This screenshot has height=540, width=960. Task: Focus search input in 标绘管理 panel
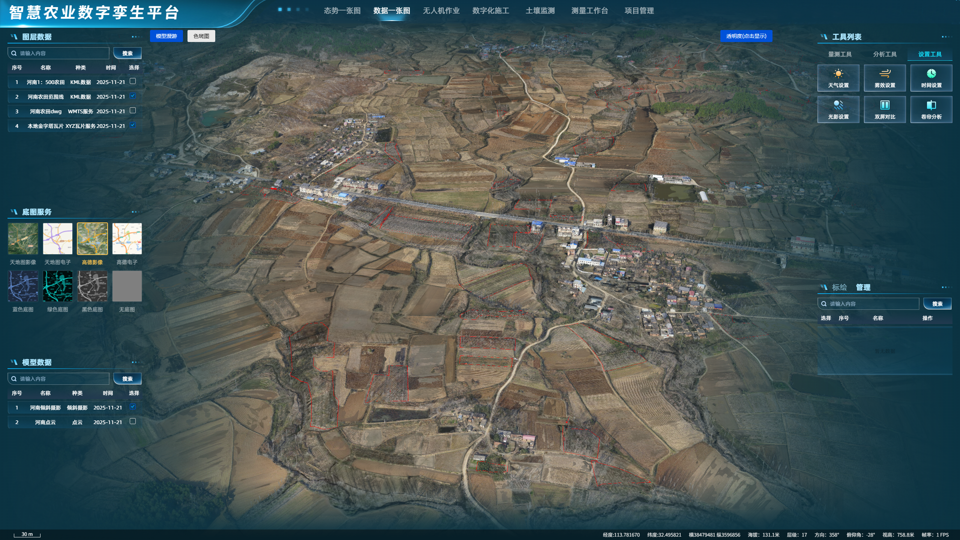pyautogui.click(x=868, y=304)
